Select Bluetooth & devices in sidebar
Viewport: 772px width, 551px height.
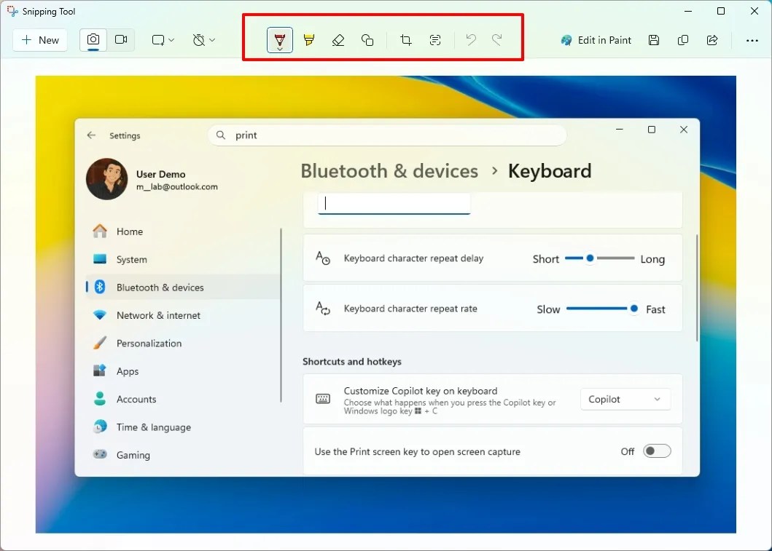click(183, 288)
